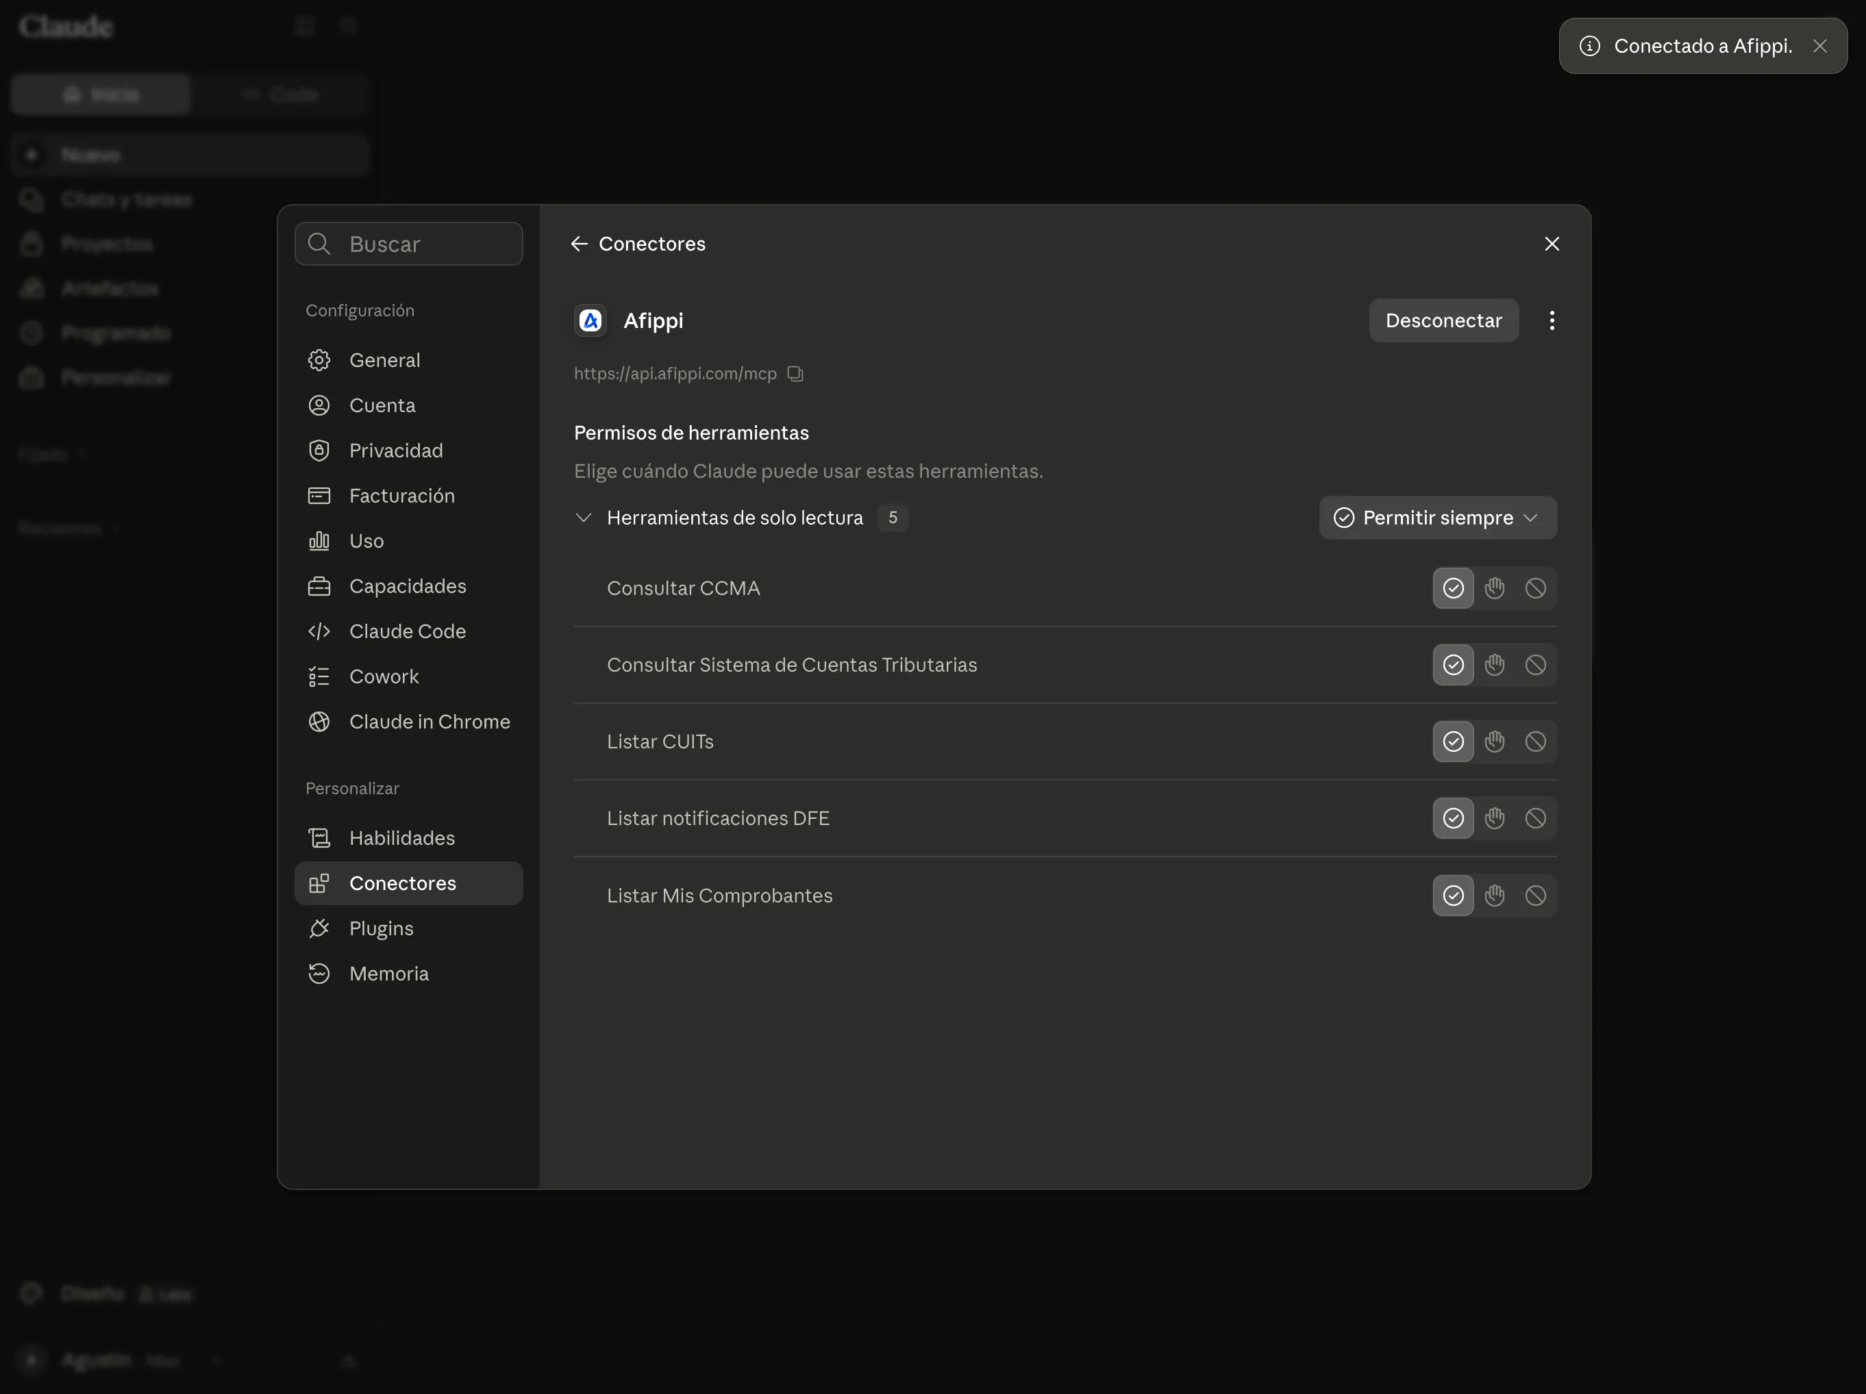Click the Conectores back link text
1866x1394 pixels.
[652, 244]
